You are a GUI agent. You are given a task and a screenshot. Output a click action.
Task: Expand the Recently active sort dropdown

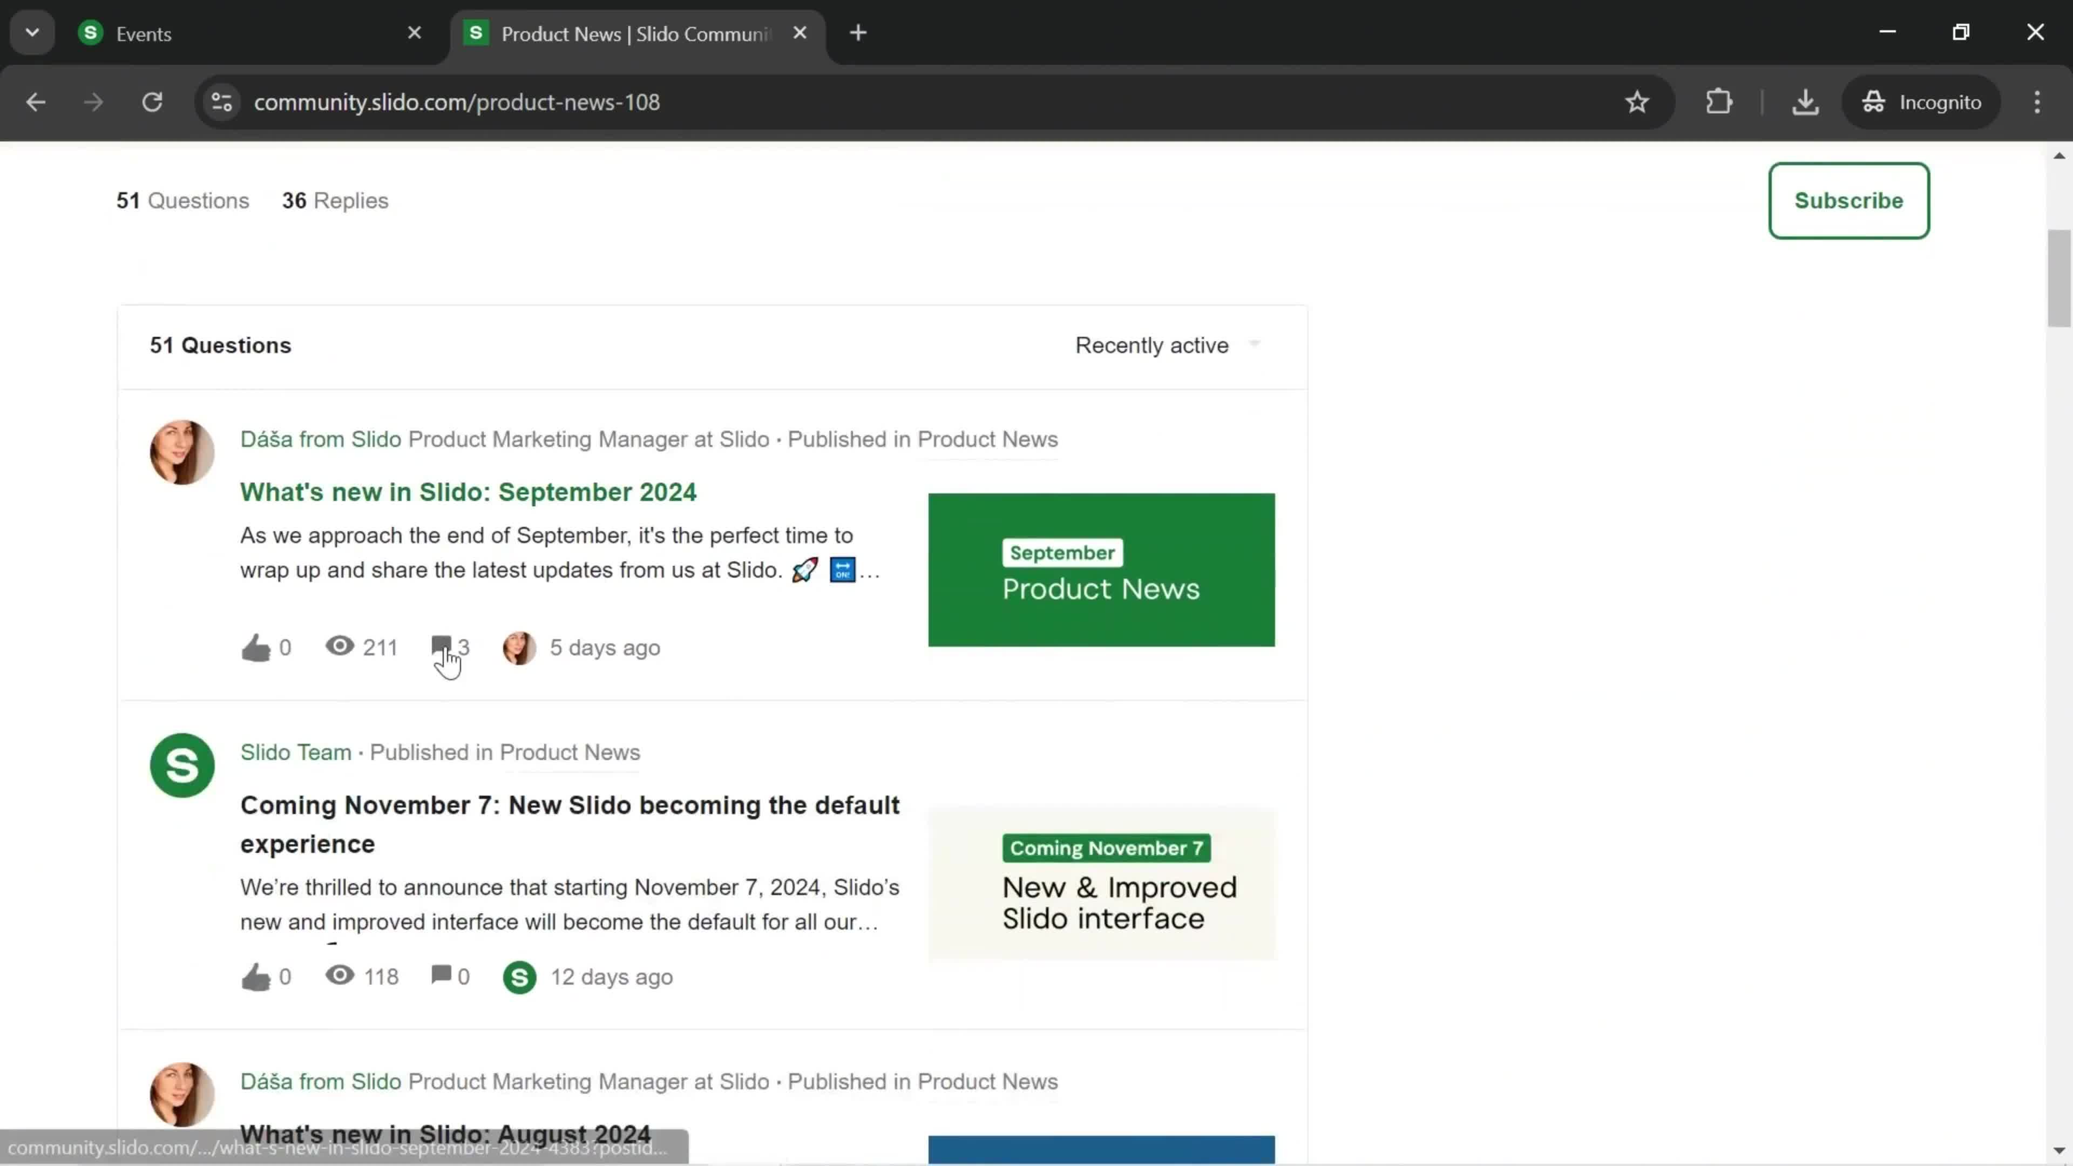pyautogui.click(x=1168, y=345)
